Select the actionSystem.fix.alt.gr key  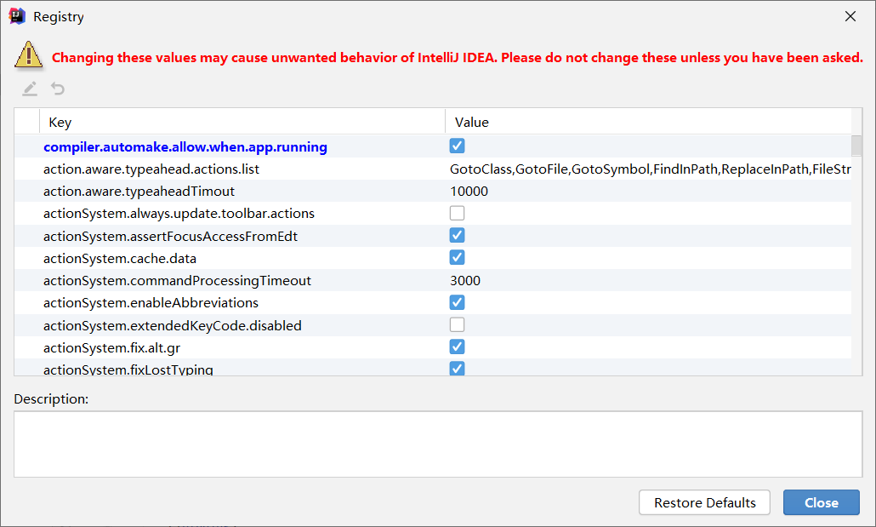[111, 348]
